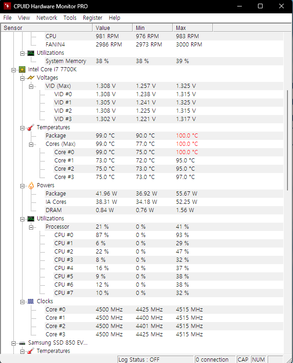Image resolution: width=293 pixels, height=363 pixels.
Task: Click the Clocks icon
Action: (x=31, y=301)
